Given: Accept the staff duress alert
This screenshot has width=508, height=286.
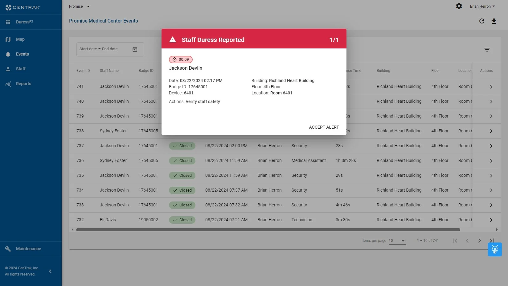Looking at the screenshot, I should pos(324,127).
